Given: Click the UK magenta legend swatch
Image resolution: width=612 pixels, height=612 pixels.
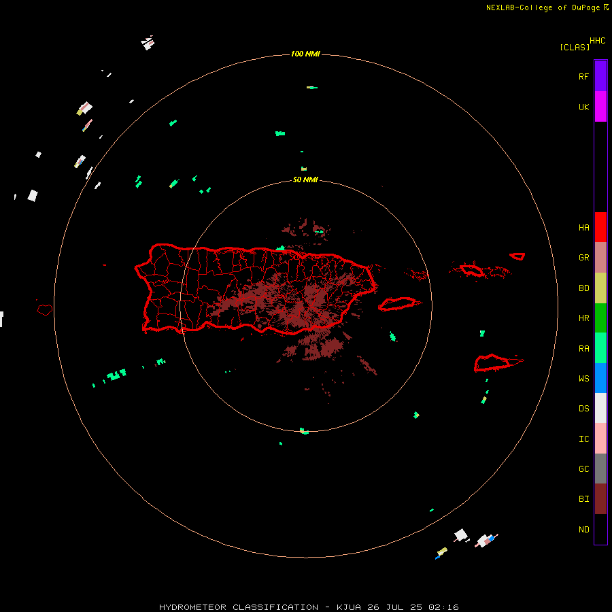Looking at the screenshot, I should click(x=600, y=107).
